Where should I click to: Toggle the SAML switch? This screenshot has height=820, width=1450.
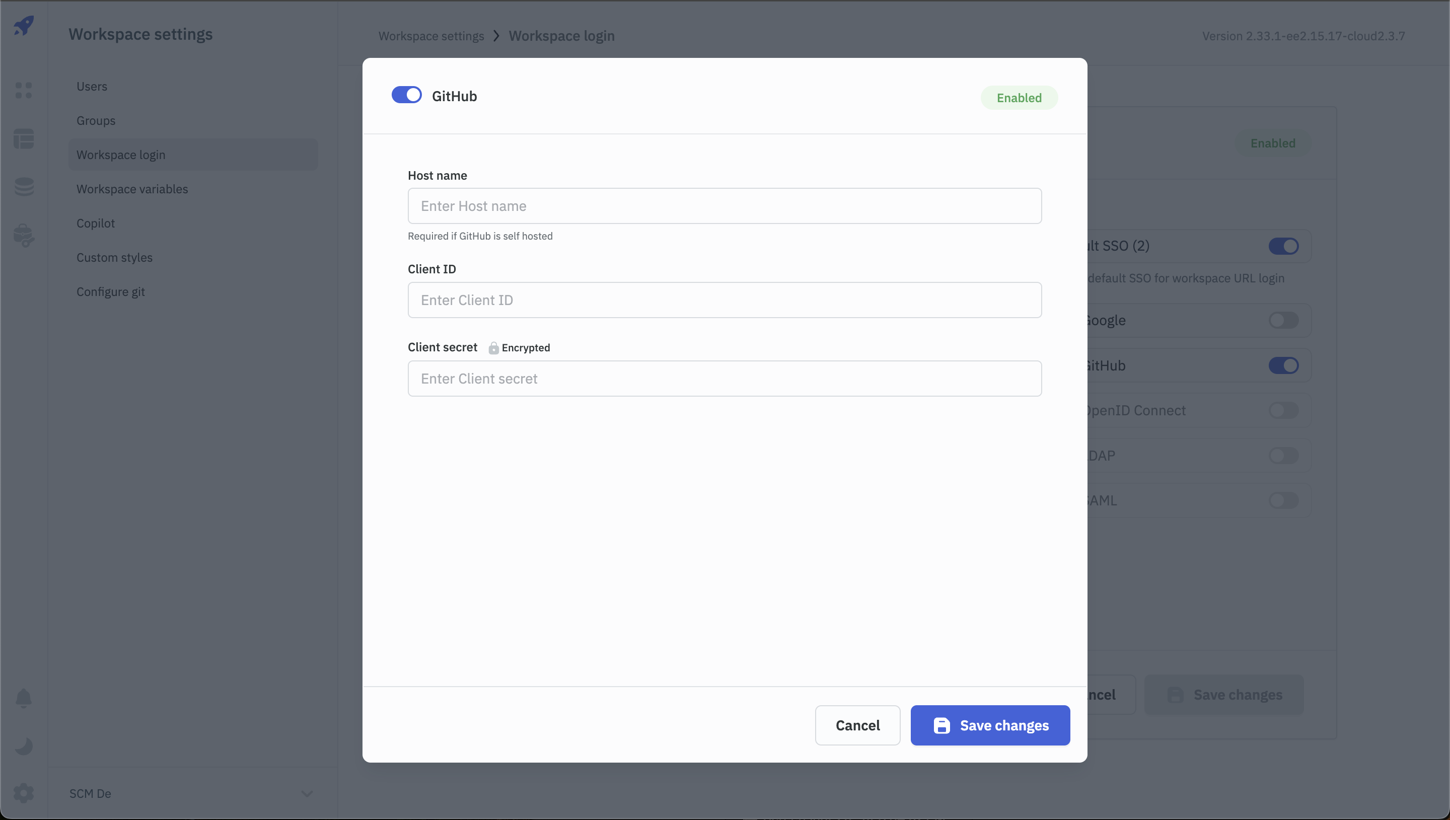(x=1283, y=501)
